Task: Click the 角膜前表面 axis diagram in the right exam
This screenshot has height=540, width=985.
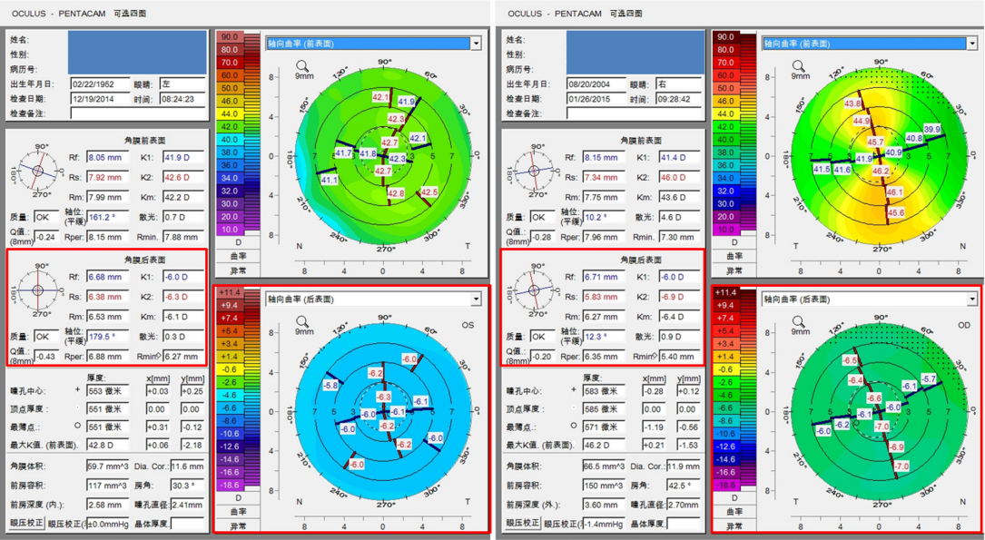Action: click(x=534, y=171)
